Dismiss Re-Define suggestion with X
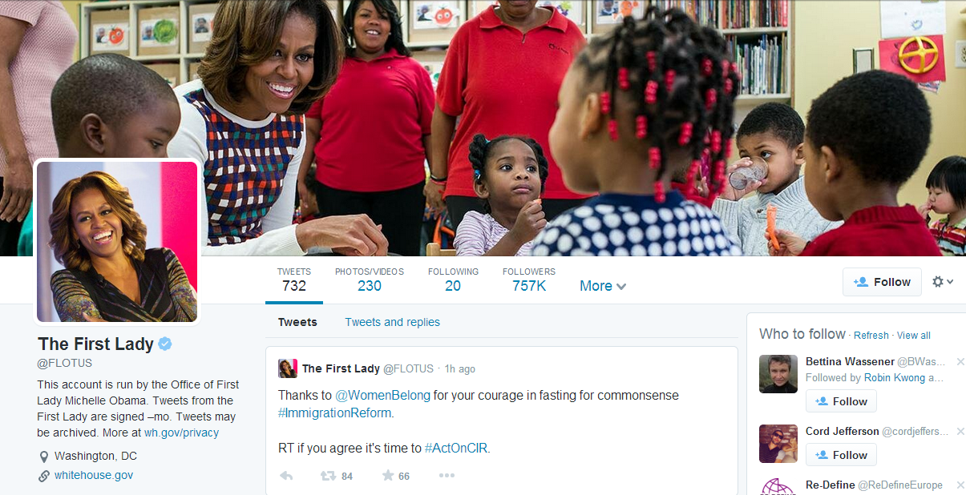This screenshot has height=495, width=966. coord(960,485)
